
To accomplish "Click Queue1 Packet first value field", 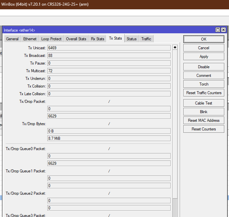I will (x=109, y=178).
